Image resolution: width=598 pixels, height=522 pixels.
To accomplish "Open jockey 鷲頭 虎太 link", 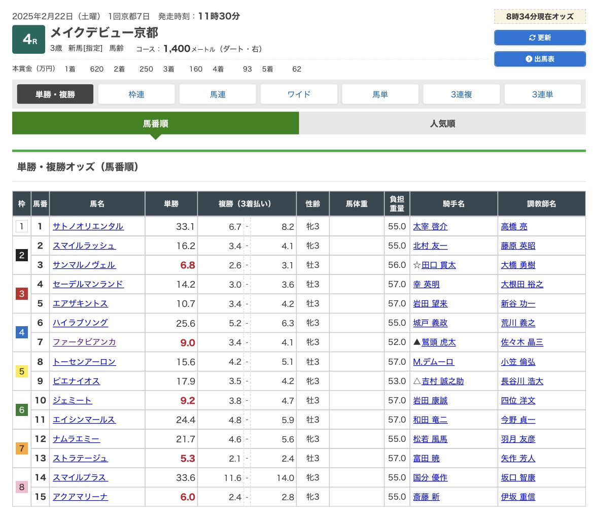I will (439, 342).
